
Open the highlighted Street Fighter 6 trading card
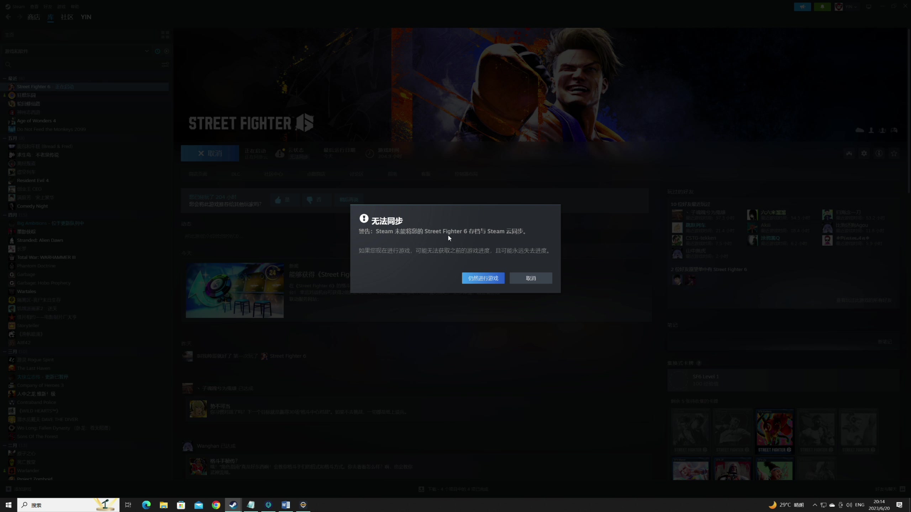pyautogui.click(x=774, y=431)
